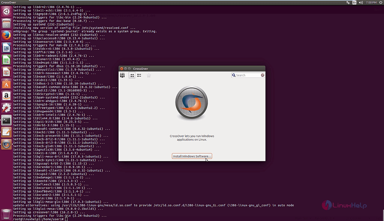Clear the search box with the cancel icon

coord(262,75)
